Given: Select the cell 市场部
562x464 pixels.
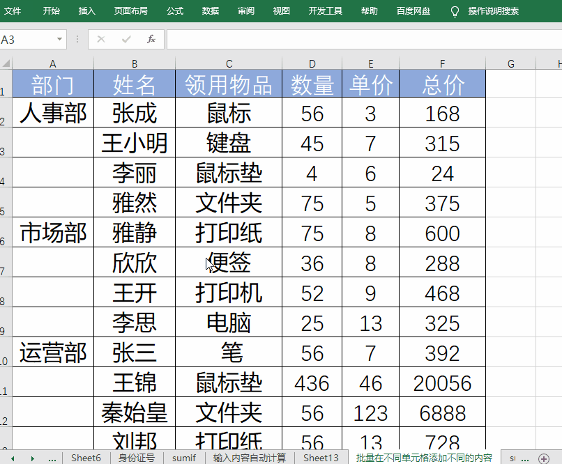Looking at the screenshot, I should [x=53, y=233].
